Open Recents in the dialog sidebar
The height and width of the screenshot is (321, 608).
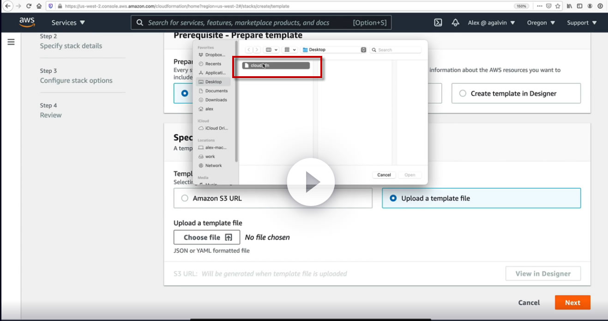210,64
